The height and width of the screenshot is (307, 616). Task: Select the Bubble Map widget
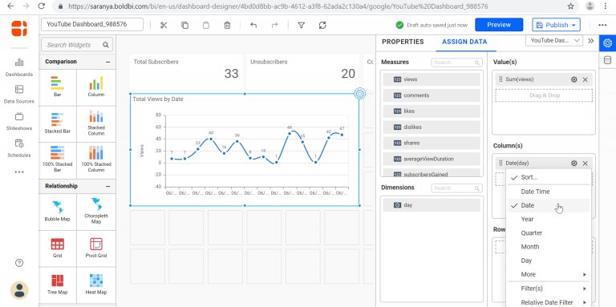(58, 211)
